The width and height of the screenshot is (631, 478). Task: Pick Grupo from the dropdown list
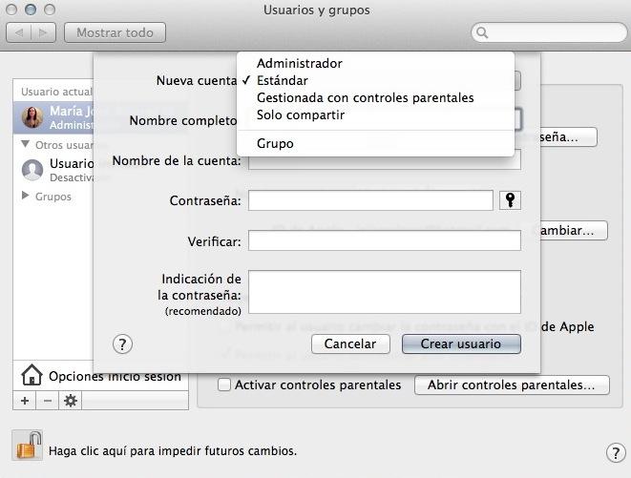[275, 143]
